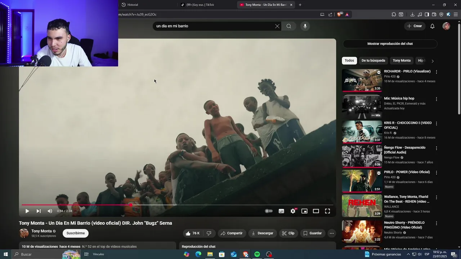Screen dimensions: 461x259
Task: Dislike the video
Action: [x=209, y=233]
